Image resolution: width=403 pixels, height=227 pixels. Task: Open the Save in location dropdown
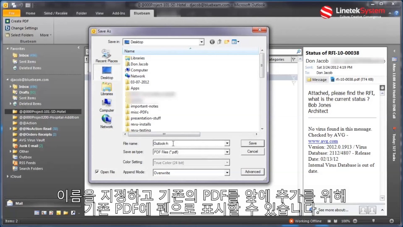201,42
